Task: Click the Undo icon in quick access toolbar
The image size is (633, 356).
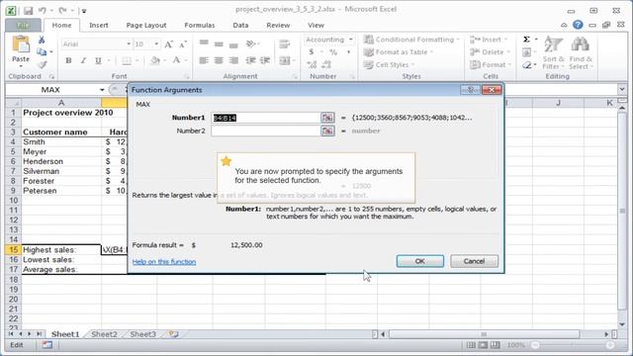Action: [x=43, y=11]
